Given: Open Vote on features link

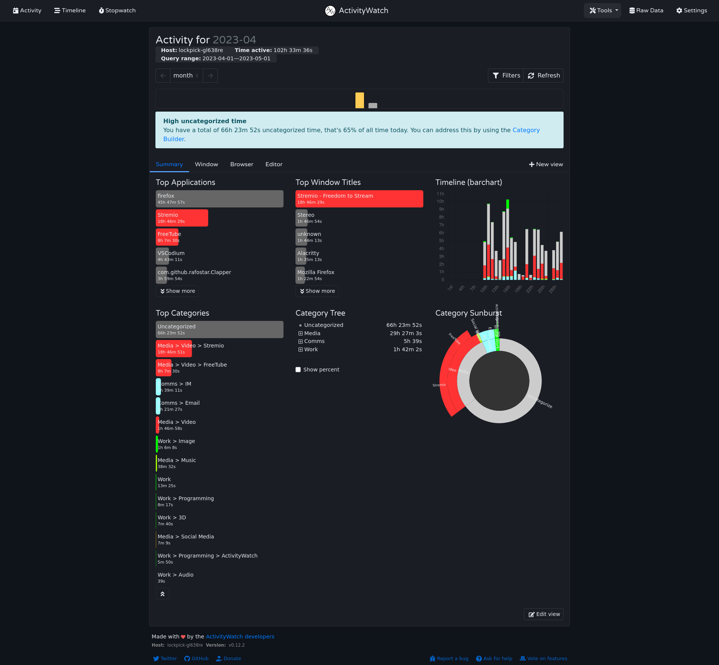Looking at the screenshot, I should point(543,659).
